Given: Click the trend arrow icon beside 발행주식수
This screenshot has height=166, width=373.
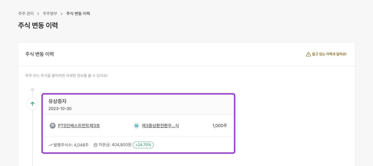Looking at the screenshot, I should coord(50,145).
